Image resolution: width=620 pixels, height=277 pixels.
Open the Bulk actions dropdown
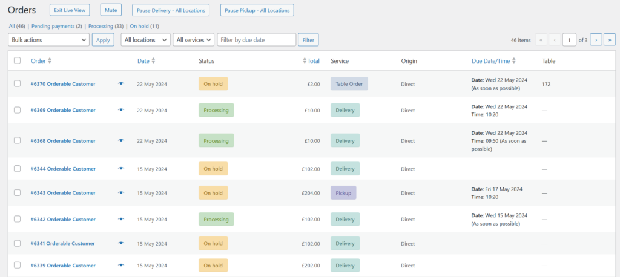pyautogui.click(x=49, y=40)
